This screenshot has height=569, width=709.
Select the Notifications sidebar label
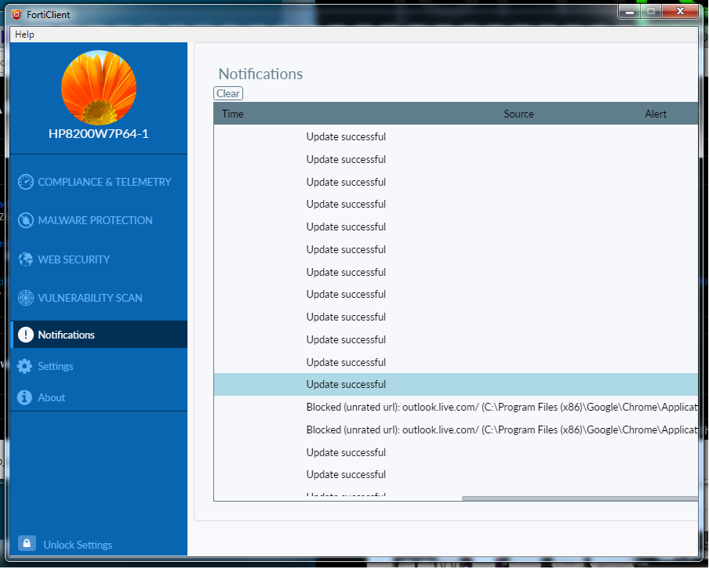67,335
